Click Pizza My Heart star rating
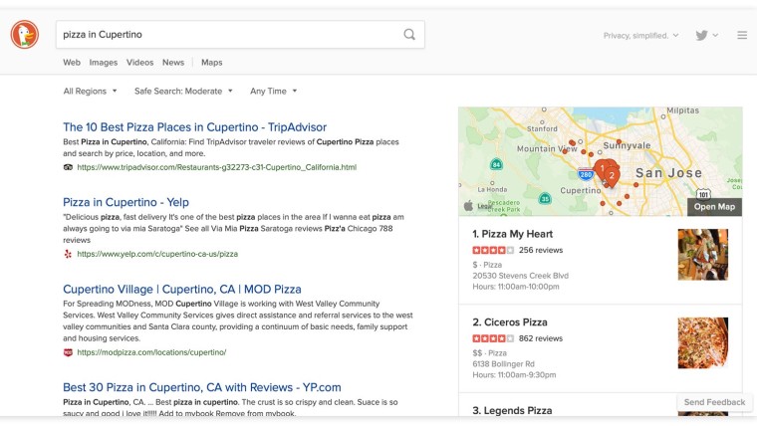 click(x=493, y=250)
